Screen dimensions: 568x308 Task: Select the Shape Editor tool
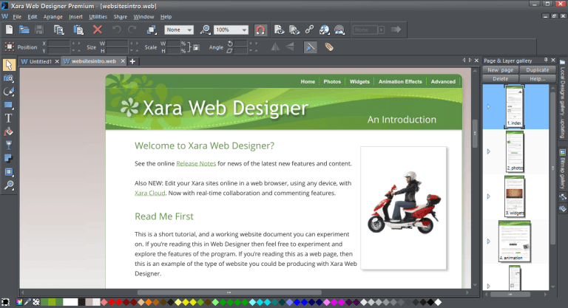[x=9, y=92]
